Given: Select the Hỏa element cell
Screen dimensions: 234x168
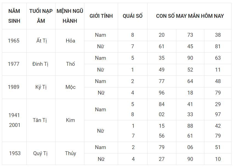Looking at the screenshot, I should (x=70, y=41).
